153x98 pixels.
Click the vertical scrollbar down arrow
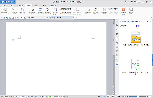(114, 87)
